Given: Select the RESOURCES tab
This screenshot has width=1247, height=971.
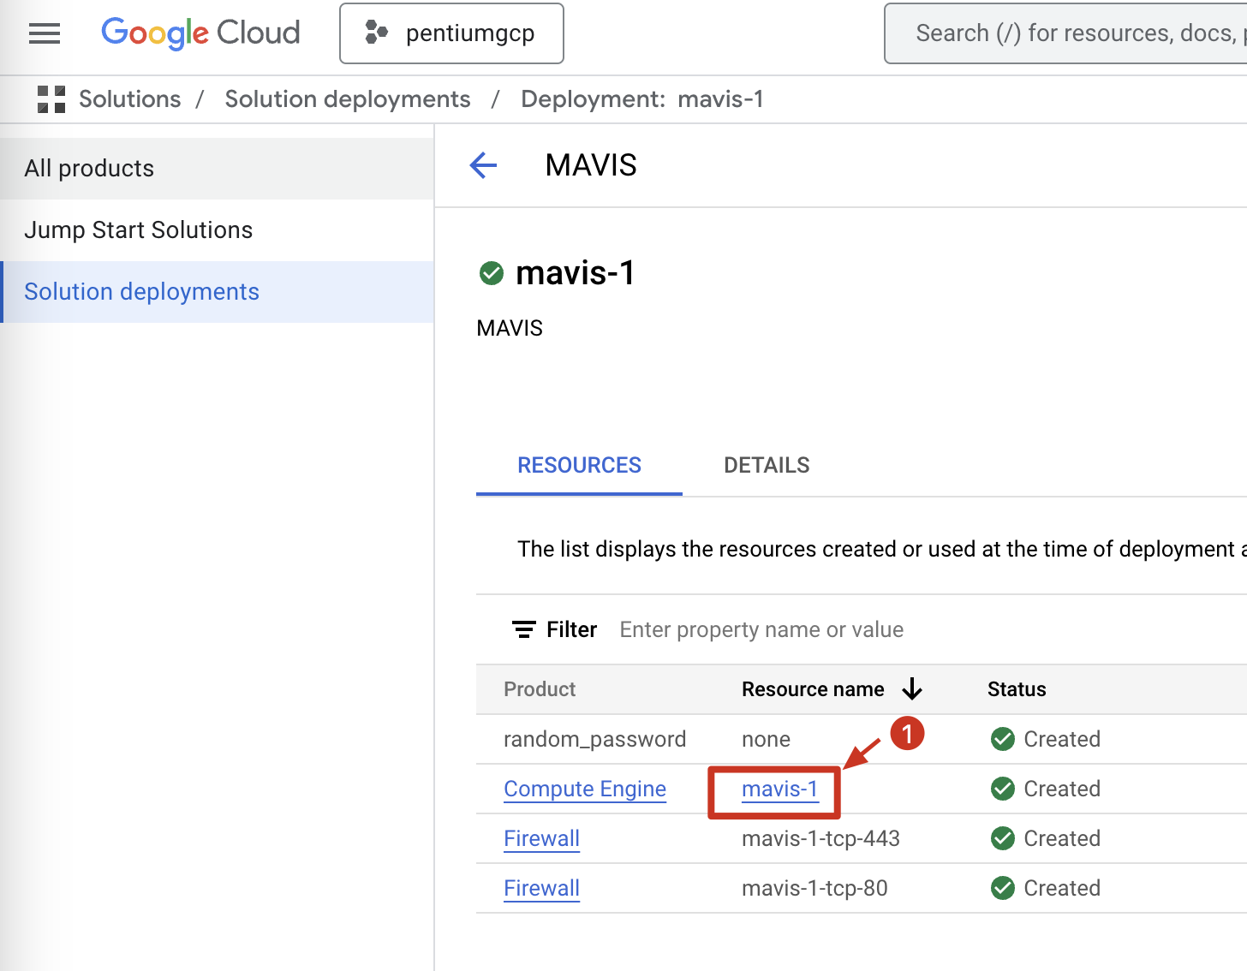Looking at the screenshot, I should 579,465.
